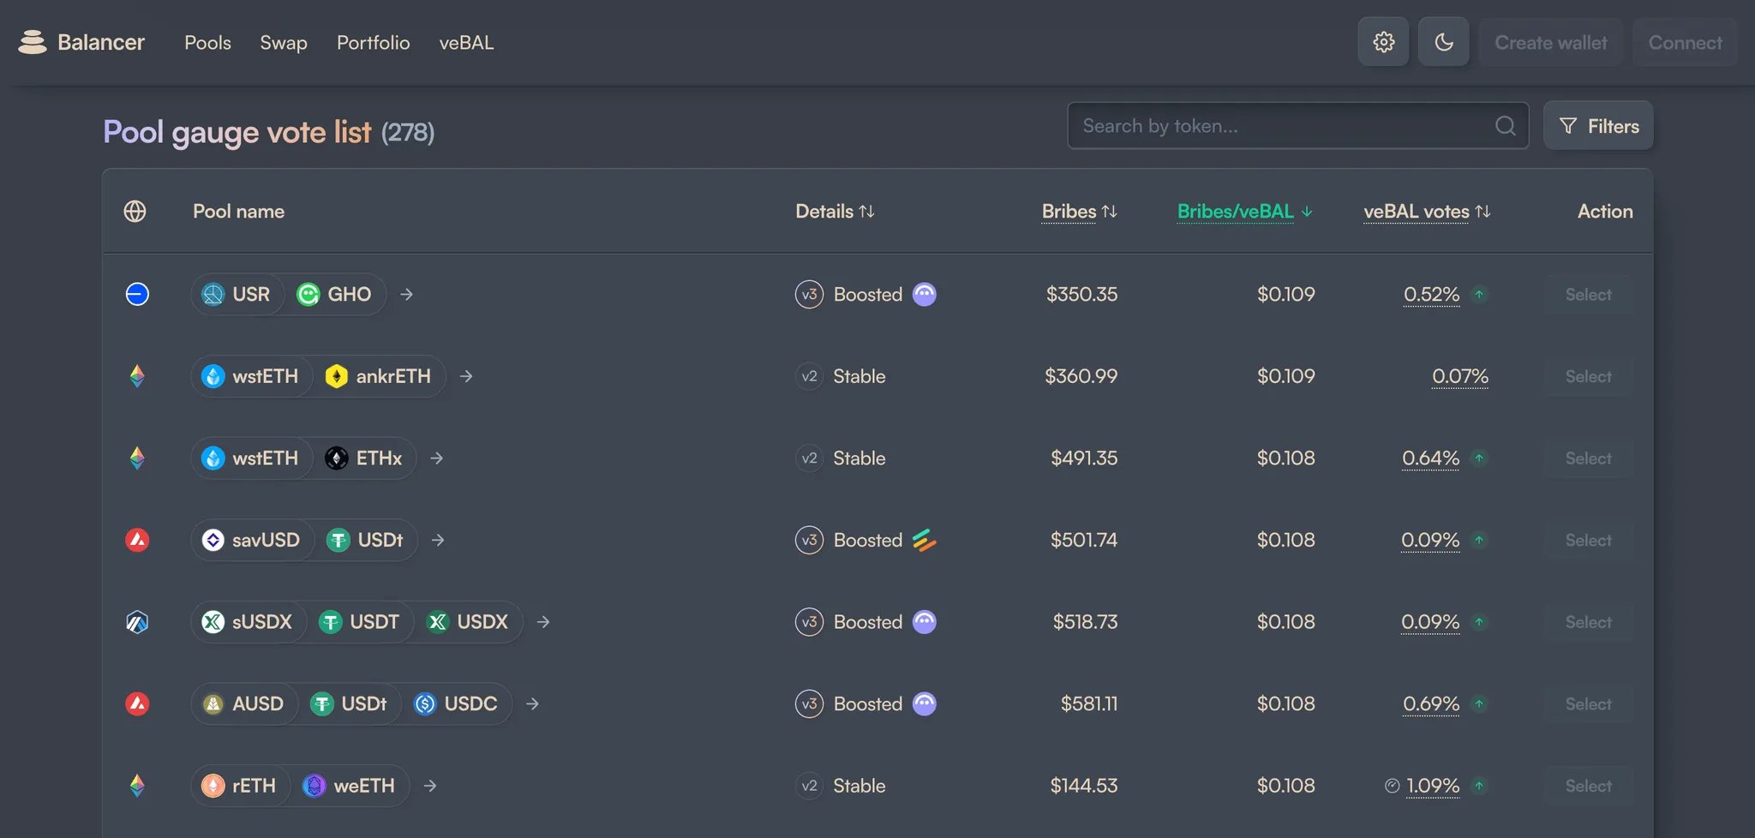Sort by Bribes/veBAL column
This screenshot has width=1755, height=838.
(x=1244, y=211)
